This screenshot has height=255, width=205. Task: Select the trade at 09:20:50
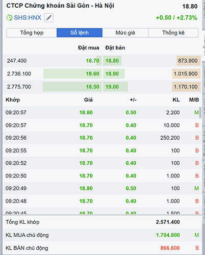tap(102, 176)
